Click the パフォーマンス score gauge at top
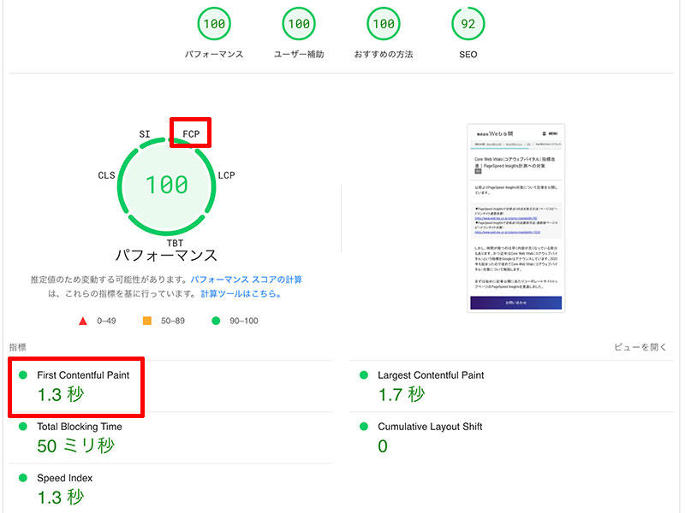The image size is (685, 513). pyautogui.click(x=214, y=24)
